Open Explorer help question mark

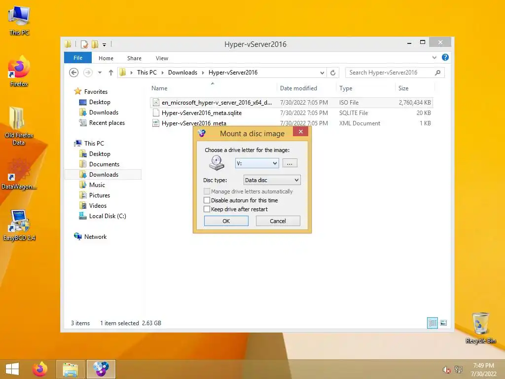click(x=445, y=57)
